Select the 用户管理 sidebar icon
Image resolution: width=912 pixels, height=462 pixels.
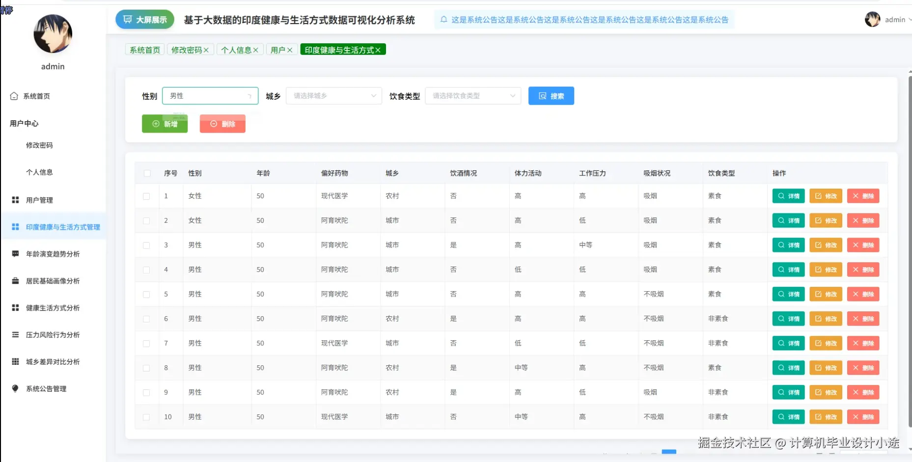coord(15,200)
